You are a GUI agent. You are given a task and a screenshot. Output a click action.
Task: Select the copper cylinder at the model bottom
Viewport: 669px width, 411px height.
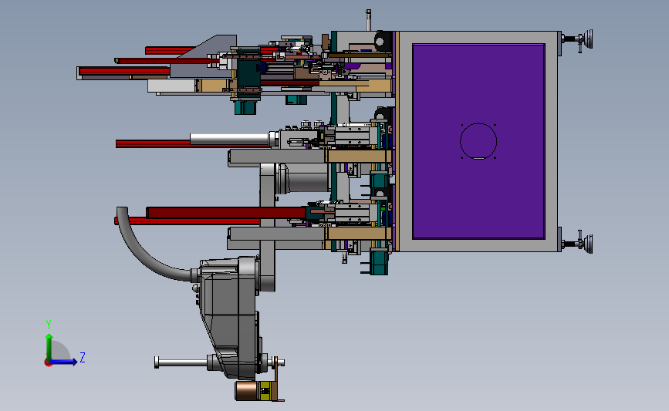pos(247,391)
